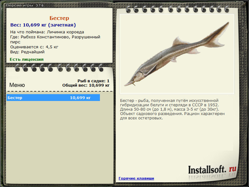This screenshot has width=249, height=187.
Task: Click the На что поймана bait line
Action: tap(47, 32)
